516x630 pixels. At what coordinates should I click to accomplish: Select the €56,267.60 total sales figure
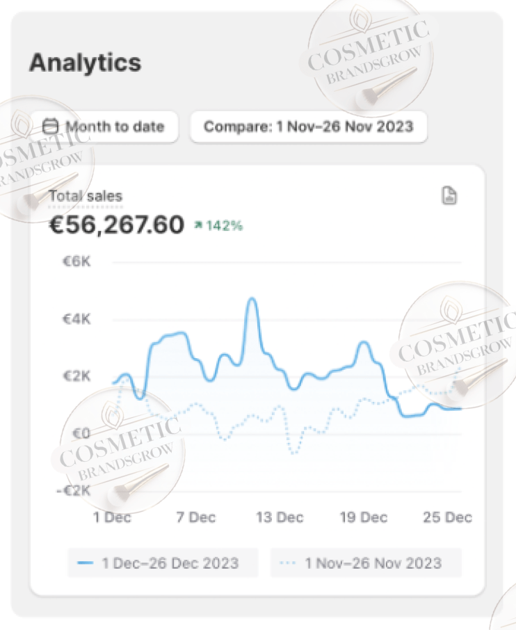click(x=117, y=225)
